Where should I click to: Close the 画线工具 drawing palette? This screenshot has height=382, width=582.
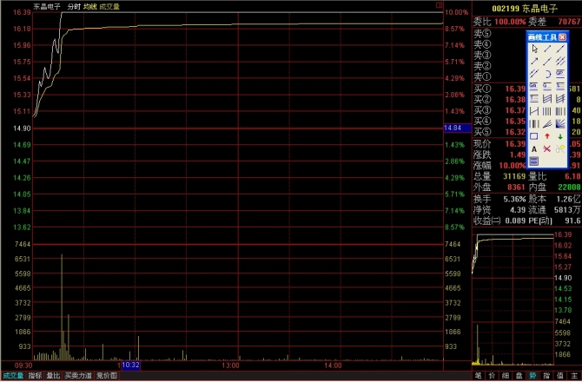(x=562, y=37)
